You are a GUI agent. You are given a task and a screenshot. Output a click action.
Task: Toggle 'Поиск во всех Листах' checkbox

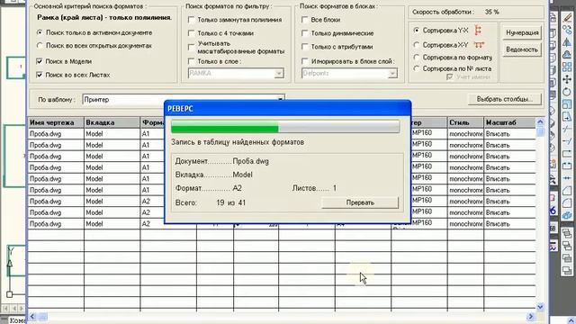tap(40, 75)
